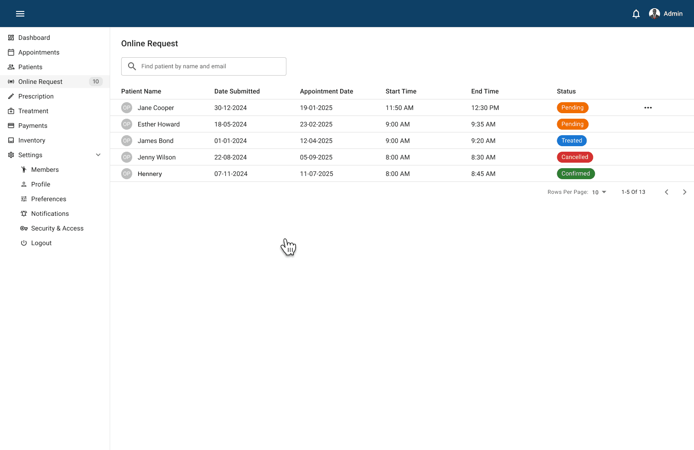
Task: Collapse the Settings section
Action: (98, 155)
